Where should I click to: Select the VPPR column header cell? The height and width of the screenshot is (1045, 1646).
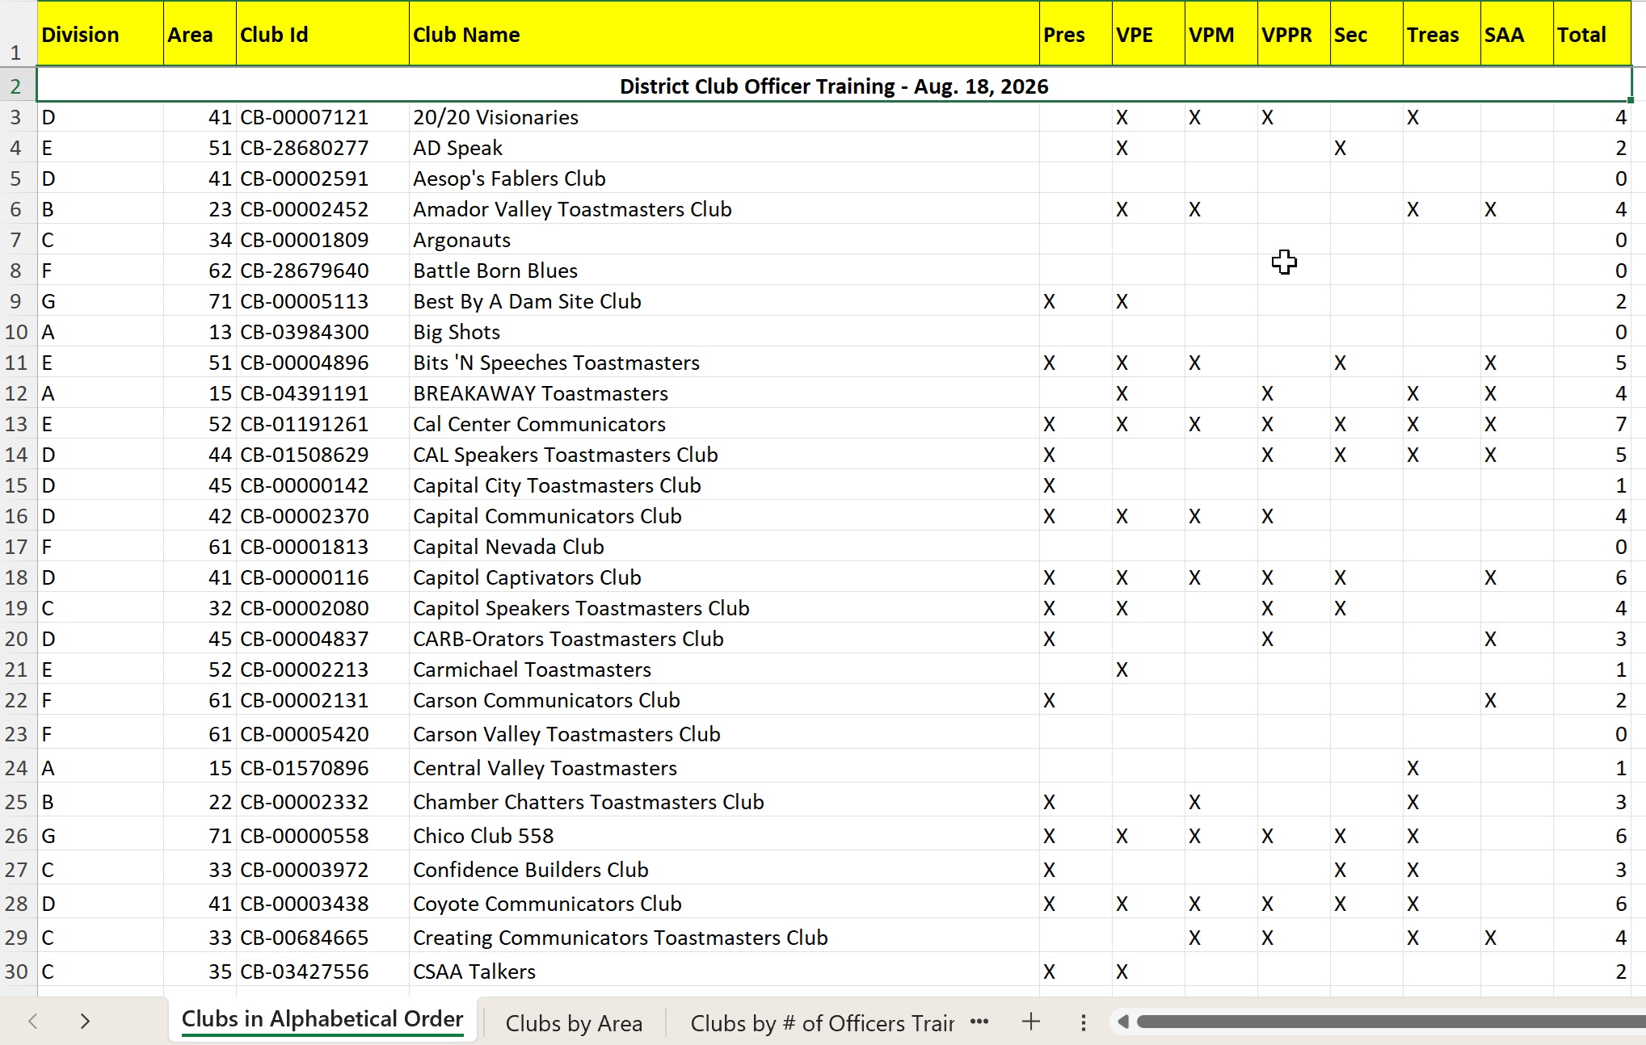click(1294, 34)
